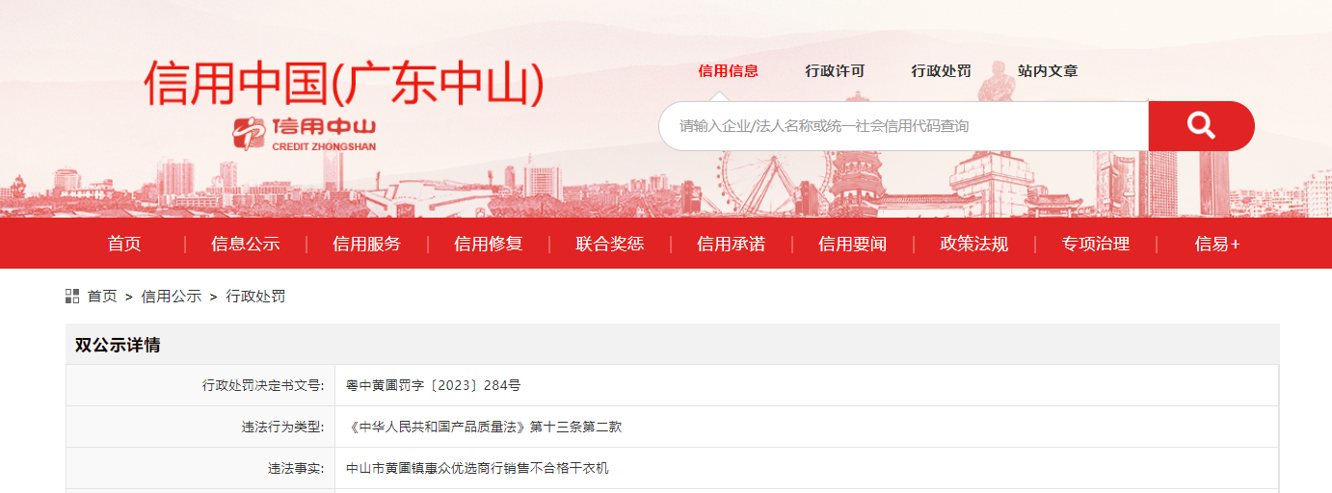The image size is (1332, 493).
Task: Click the 行政处罚 breadcrumb link
Action: click(x=255, y=297)
